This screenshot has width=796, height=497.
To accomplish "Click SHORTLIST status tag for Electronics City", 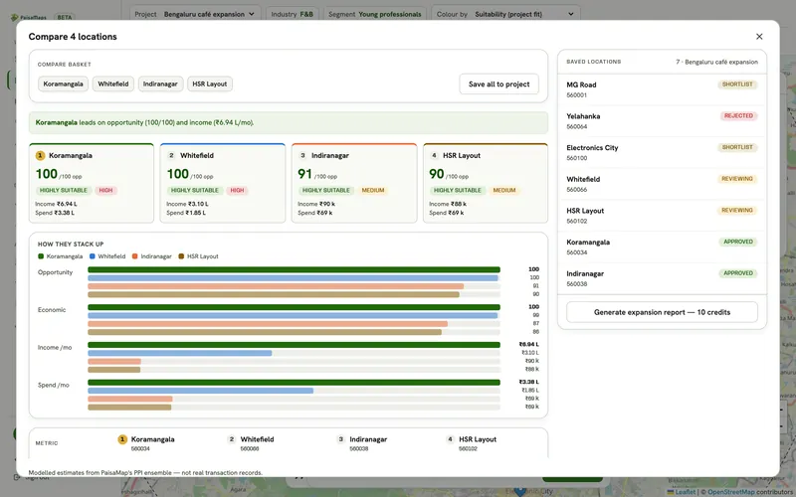I will point(737,147).
